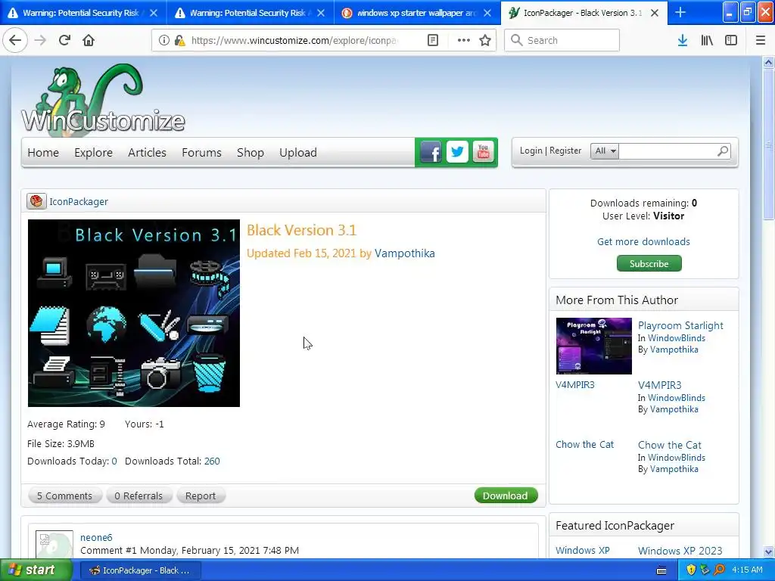775x581 pixels.
Task: Open the Home menu item
Action: (43, 153)
